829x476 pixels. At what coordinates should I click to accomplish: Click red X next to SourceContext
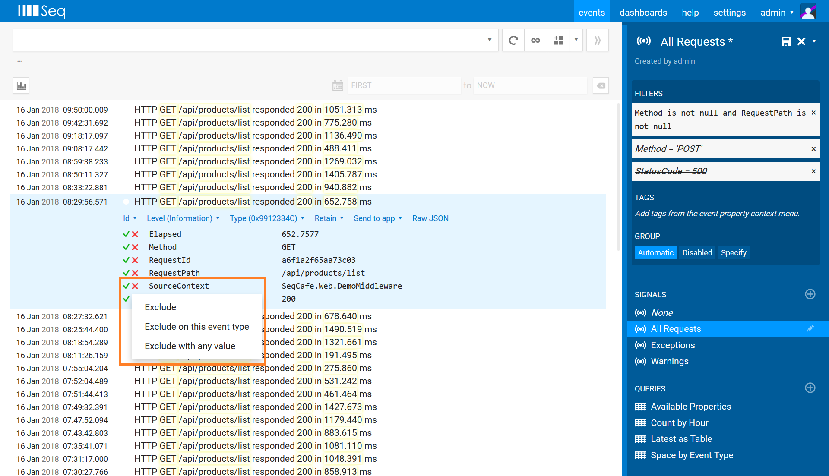click(x=135, y=286)
